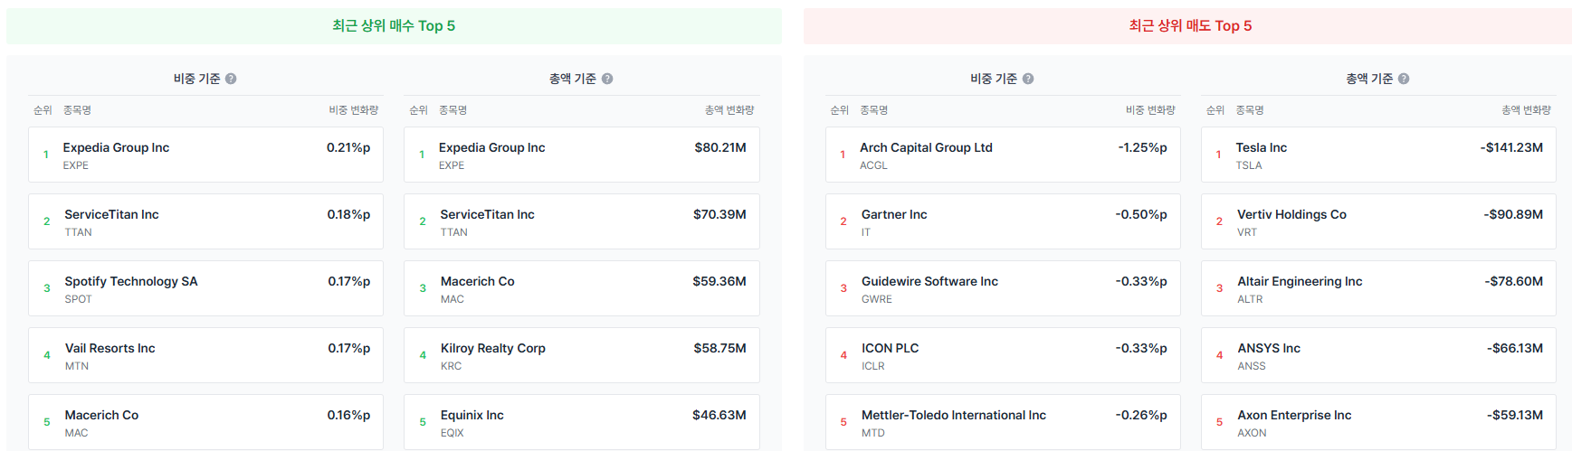
Task: Open help icon beside buy-side 총액 기준
Action: coord(607,79)
